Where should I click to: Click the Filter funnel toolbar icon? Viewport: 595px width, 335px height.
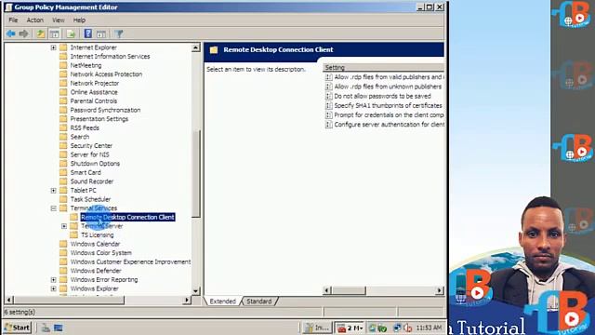[x=119, y=33]
